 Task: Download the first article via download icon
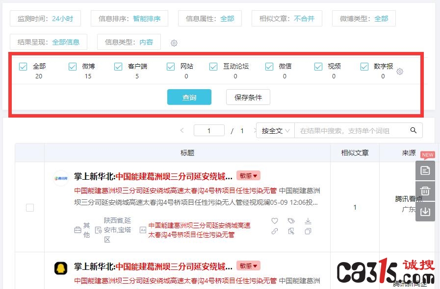(308, 221)
